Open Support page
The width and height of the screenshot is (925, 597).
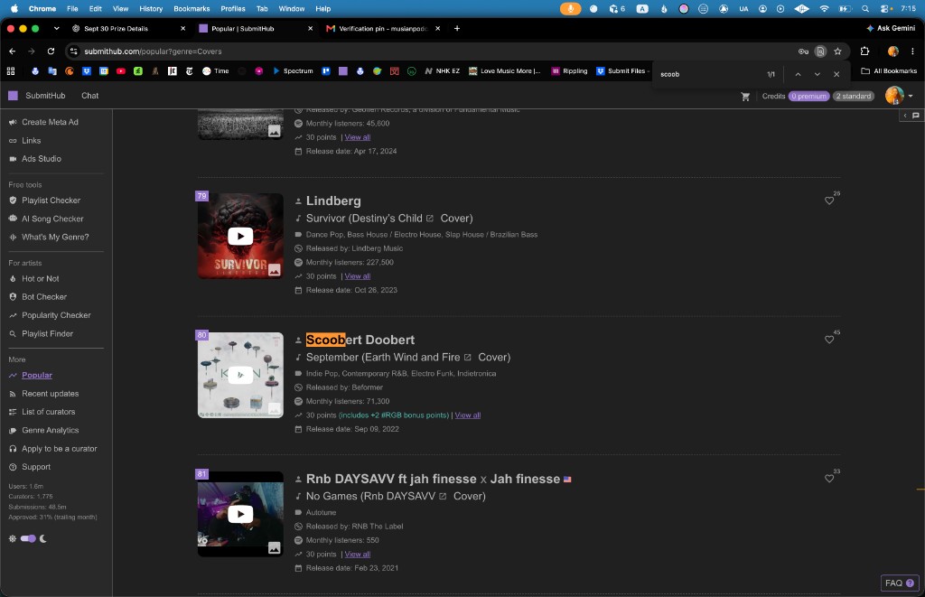point(36,467)
